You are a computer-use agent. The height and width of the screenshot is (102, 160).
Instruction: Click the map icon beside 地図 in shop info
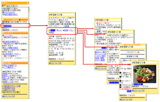[x=50, y=32]
